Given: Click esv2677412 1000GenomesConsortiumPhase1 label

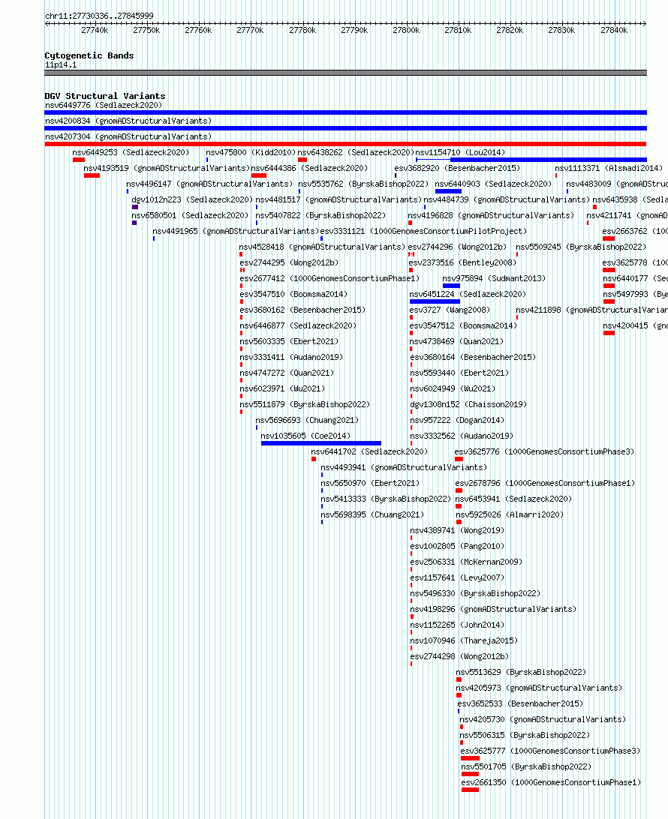Looking at the screenshot, I should tap(329, 277).
